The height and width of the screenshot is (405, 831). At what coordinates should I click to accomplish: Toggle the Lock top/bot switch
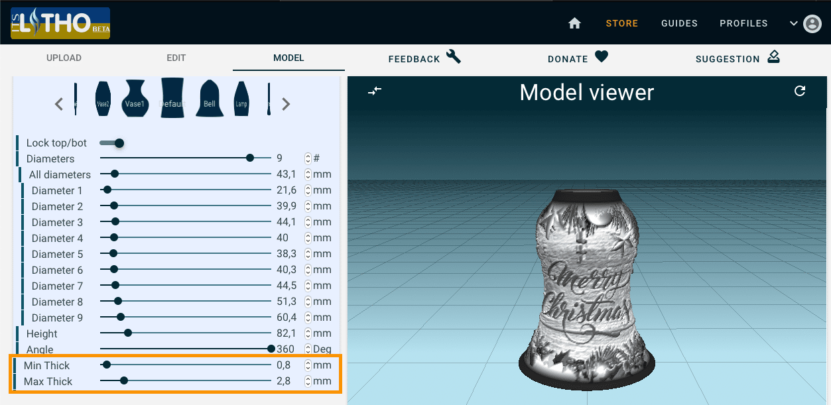tap(111, 143)
